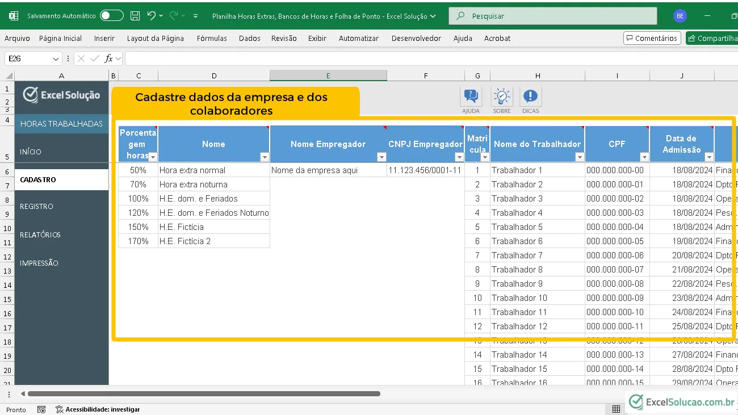The image size is (738, 415).
Task: Toggle the Salvamento Automático switch
Action: click(112, 16)
